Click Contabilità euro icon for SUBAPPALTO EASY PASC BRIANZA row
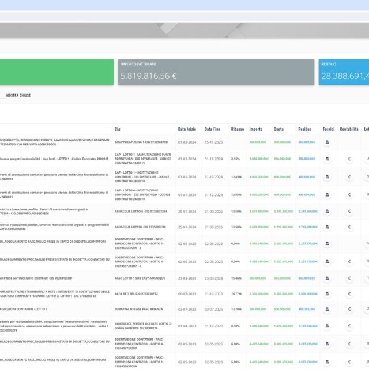The image size is (369, 369). 349,308
